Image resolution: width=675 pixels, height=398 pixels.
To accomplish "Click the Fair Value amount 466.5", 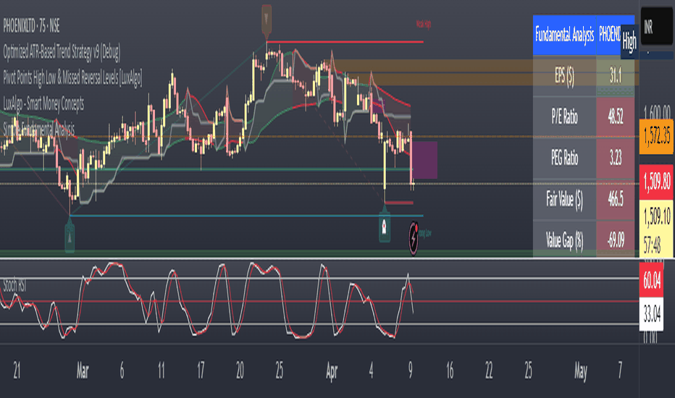I will (x=616, y=199).
